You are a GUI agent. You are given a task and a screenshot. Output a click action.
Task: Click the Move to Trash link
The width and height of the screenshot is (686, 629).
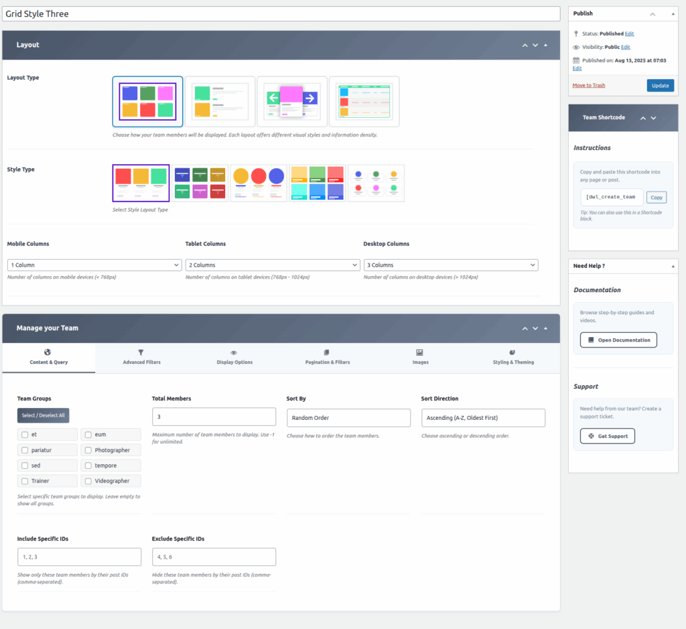coord(589,86)
